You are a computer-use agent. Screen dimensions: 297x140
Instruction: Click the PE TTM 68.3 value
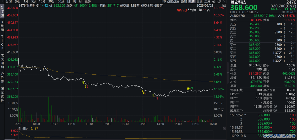coord(259,98)
